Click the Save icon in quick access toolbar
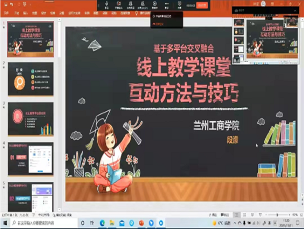 (x=5, y=4)
